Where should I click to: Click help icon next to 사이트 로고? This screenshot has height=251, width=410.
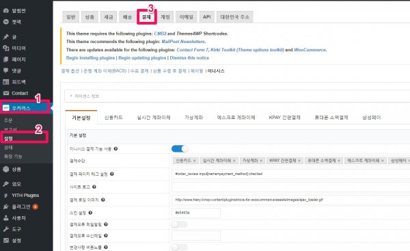94,187
